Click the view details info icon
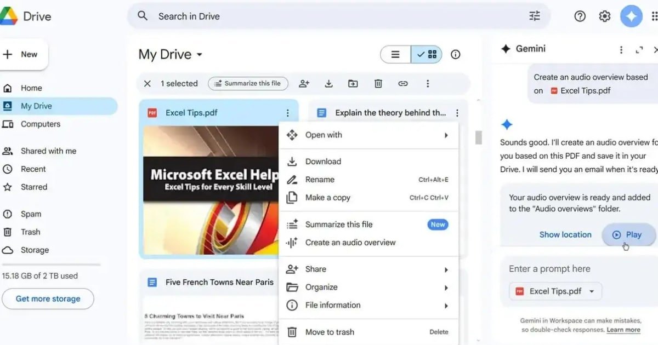The image size is (658, 345). (x=456, y=54)
